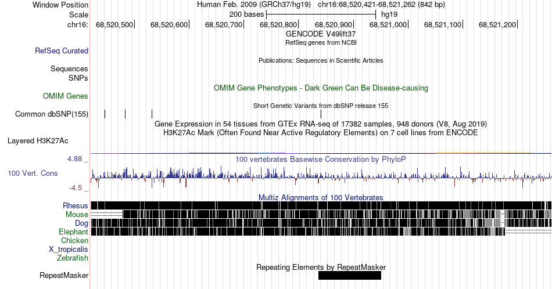Viewport: 552px width, 289px height.
Task: Click Multiz Alignments of 100 Vertebrates title
Action: (x=321, y=197)
